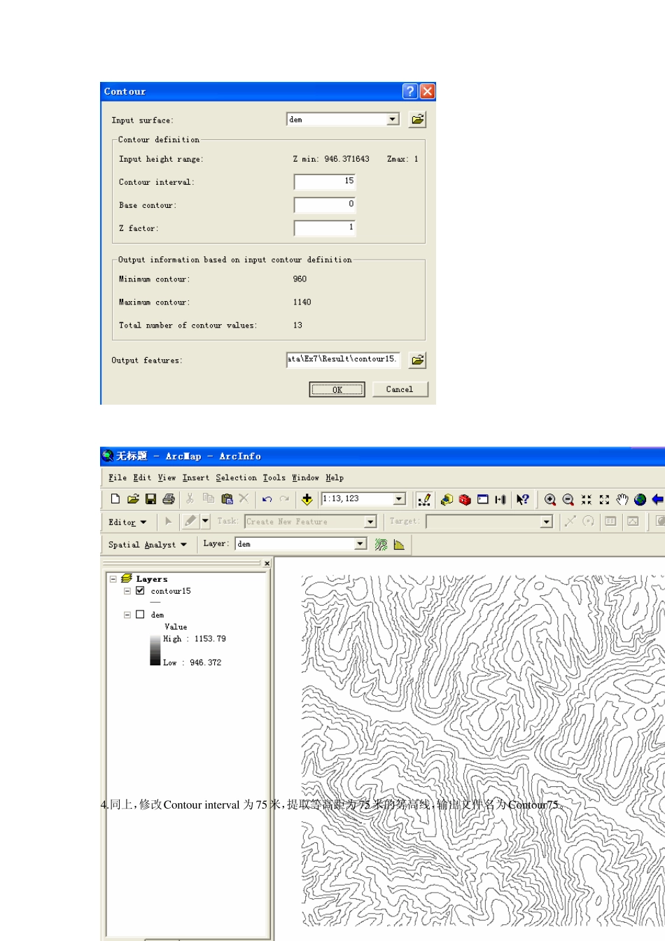Open the Input surface dem dropdown

point(393,119)
